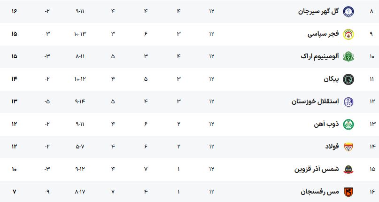Select the Foolad club crest
Viewport: 379px width, 202px height.
point(348,147)
